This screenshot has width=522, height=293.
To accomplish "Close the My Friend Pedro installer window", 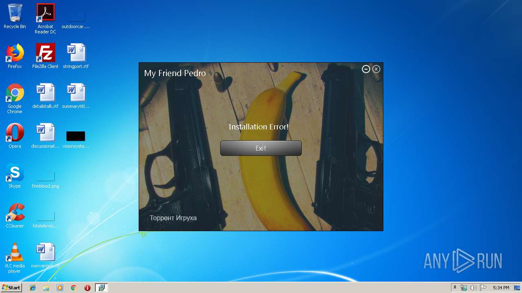I will (x=376, y=69).
